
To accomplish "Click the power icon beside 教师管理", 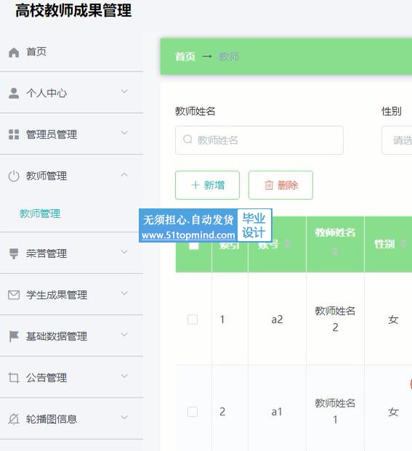I will pos(14,176).
